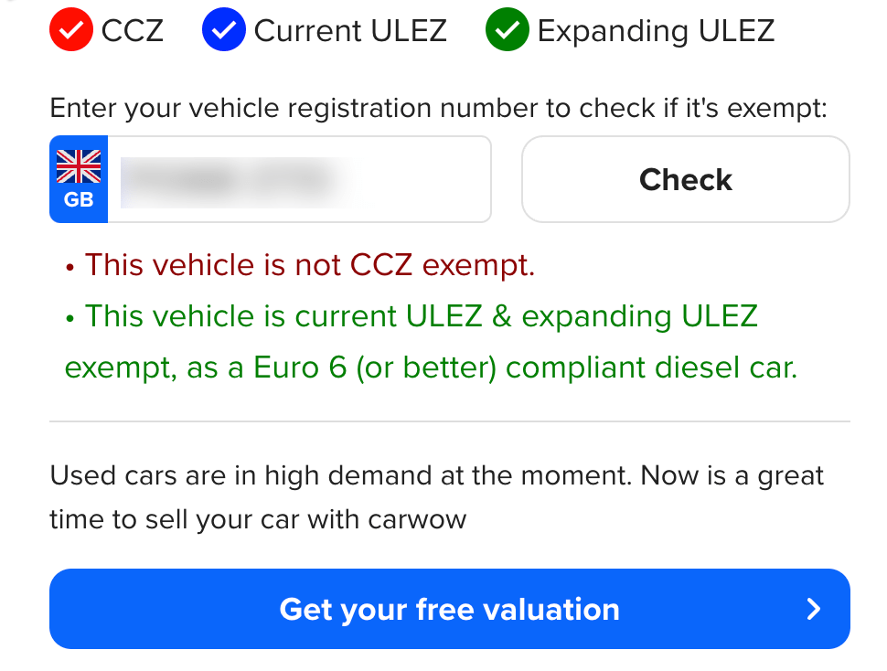Viewport: 887px width, 671px height.
Task: Click the red bullet before the CCZ message
Action: [x=70, y=268]
